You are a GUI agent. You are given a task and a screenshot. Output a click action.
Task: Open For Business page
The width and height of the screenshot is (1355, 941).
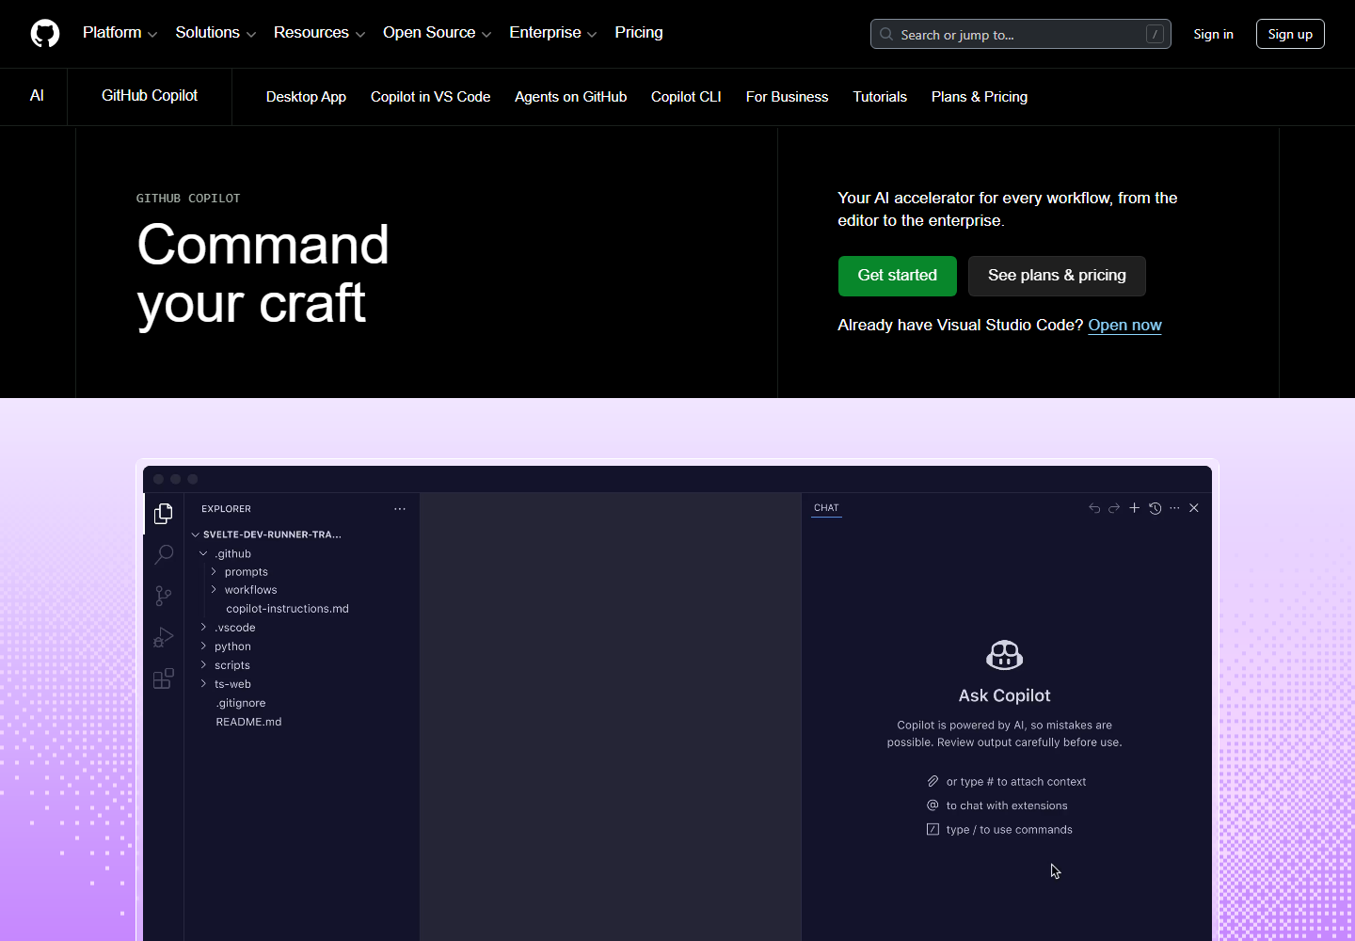pos(787,97)
